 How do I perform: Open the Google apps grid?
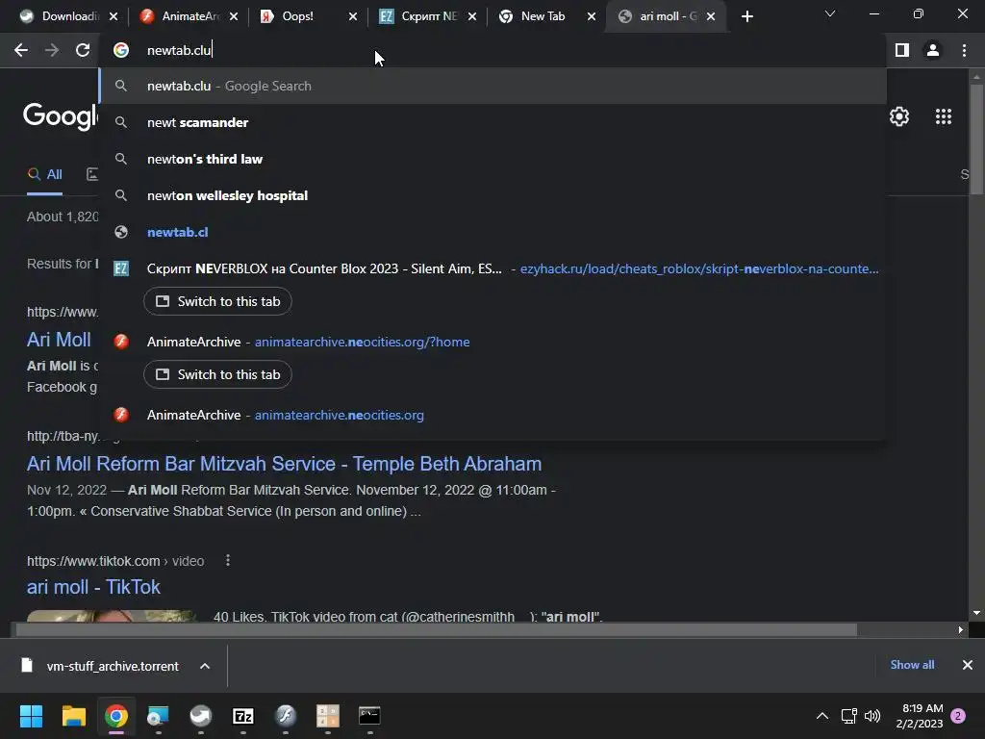tap(943, 116)
